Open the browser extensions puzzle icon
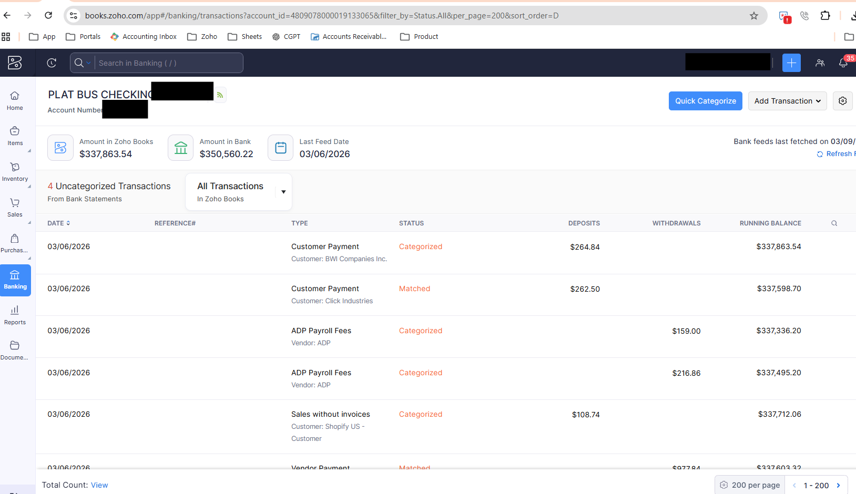 point(825,16)
